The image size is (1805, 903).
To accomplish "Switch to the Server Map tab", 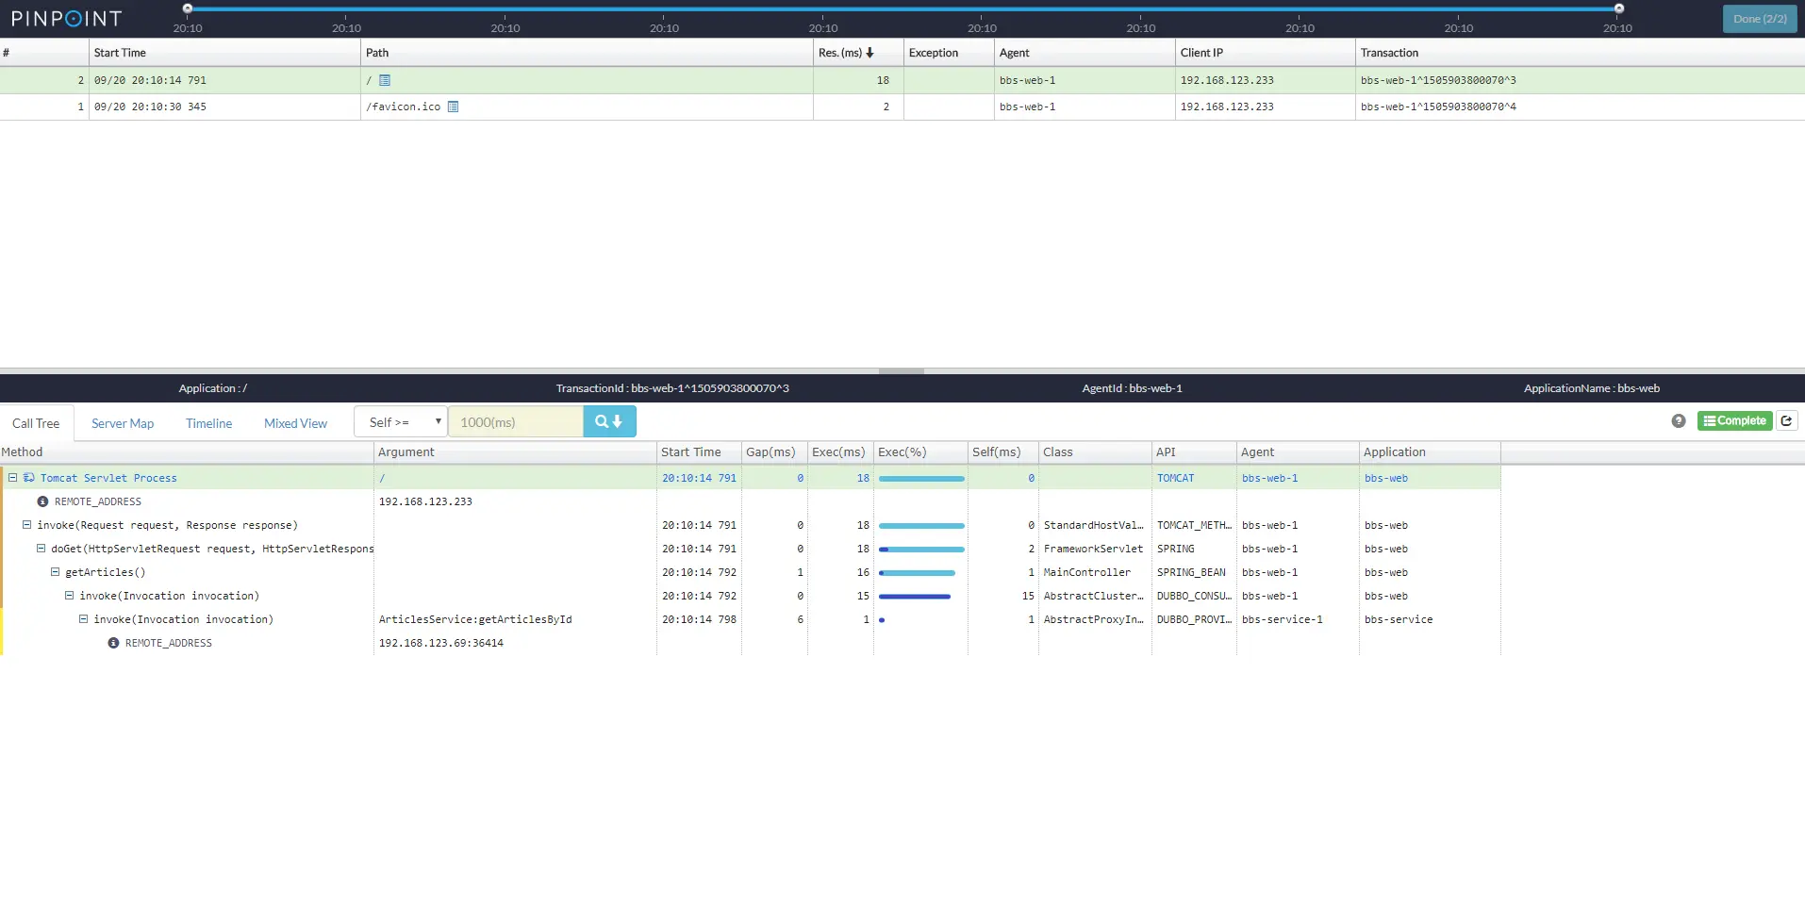I will pyautogui.click(x=123, y=423).
